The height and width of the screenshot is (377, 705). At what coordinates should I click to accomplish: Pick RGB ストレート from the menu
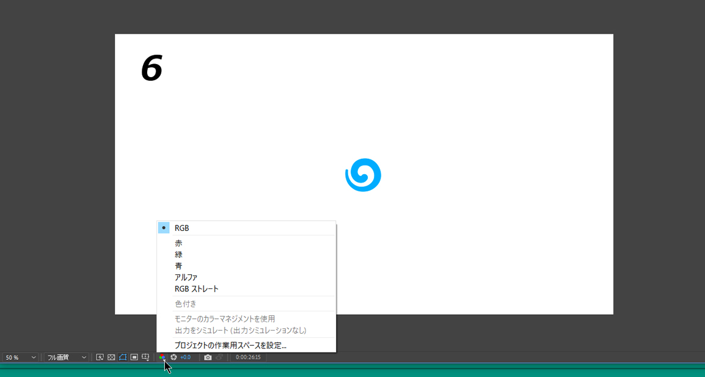click(196, 289)
